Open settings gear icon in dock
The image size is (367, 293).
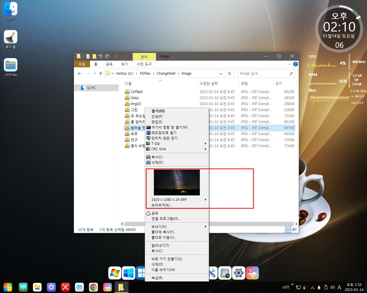[x=239, y=273]
